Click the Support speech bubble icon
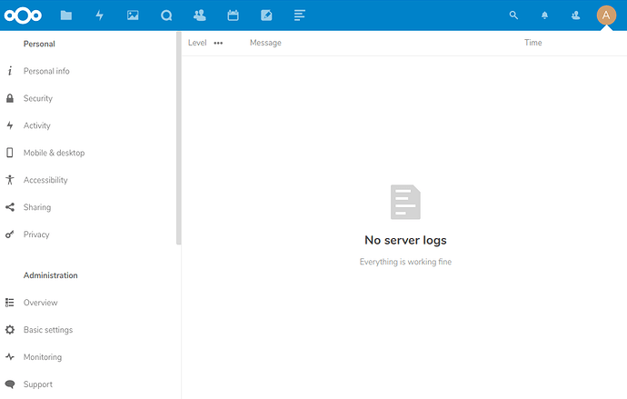Screen dimensions: 627x399 pos(10,384)
